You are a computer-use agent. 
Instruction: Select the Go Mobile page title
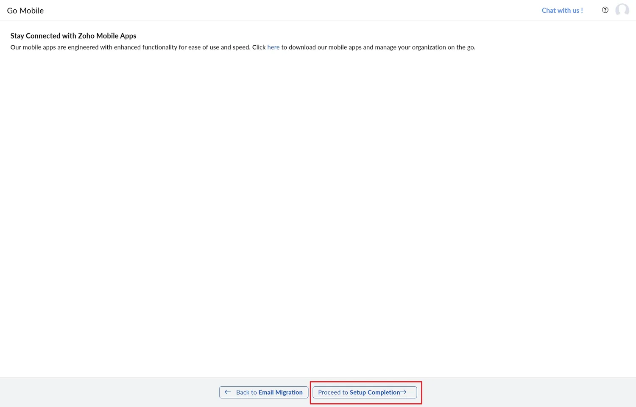pyautogui.click(x=25, y=10)
